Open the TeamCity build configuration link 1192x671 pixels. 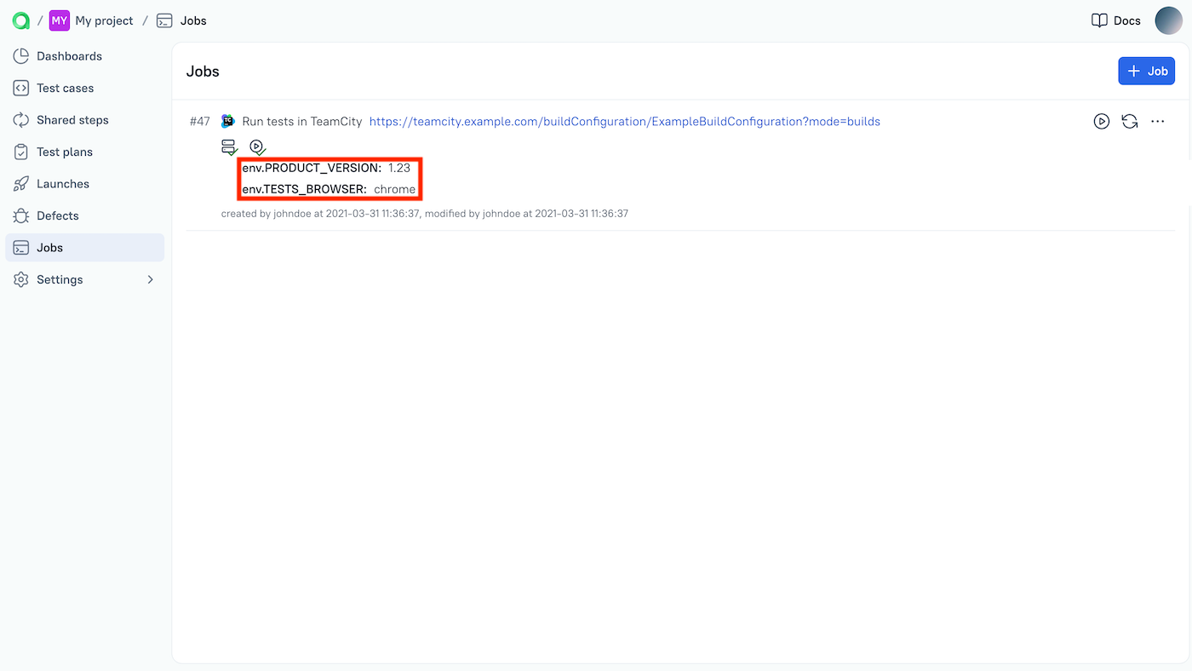624,121
